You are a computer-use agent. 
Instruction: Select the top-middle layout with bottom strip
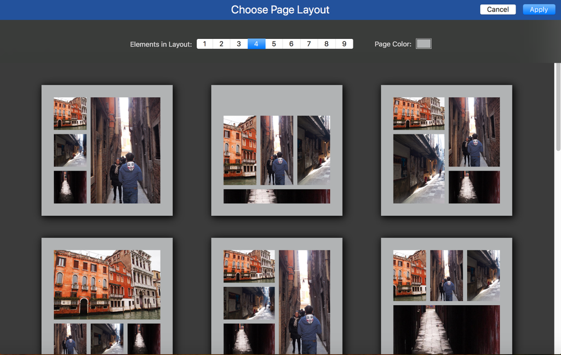coord(276,150)
